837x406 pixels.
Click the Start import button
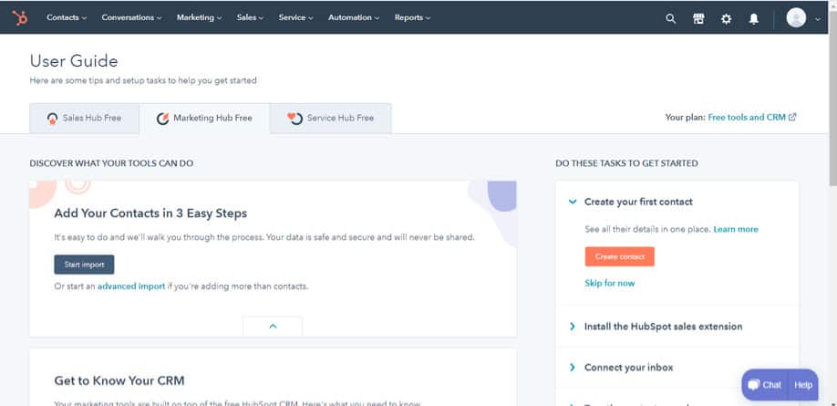(x=84, y=265)
